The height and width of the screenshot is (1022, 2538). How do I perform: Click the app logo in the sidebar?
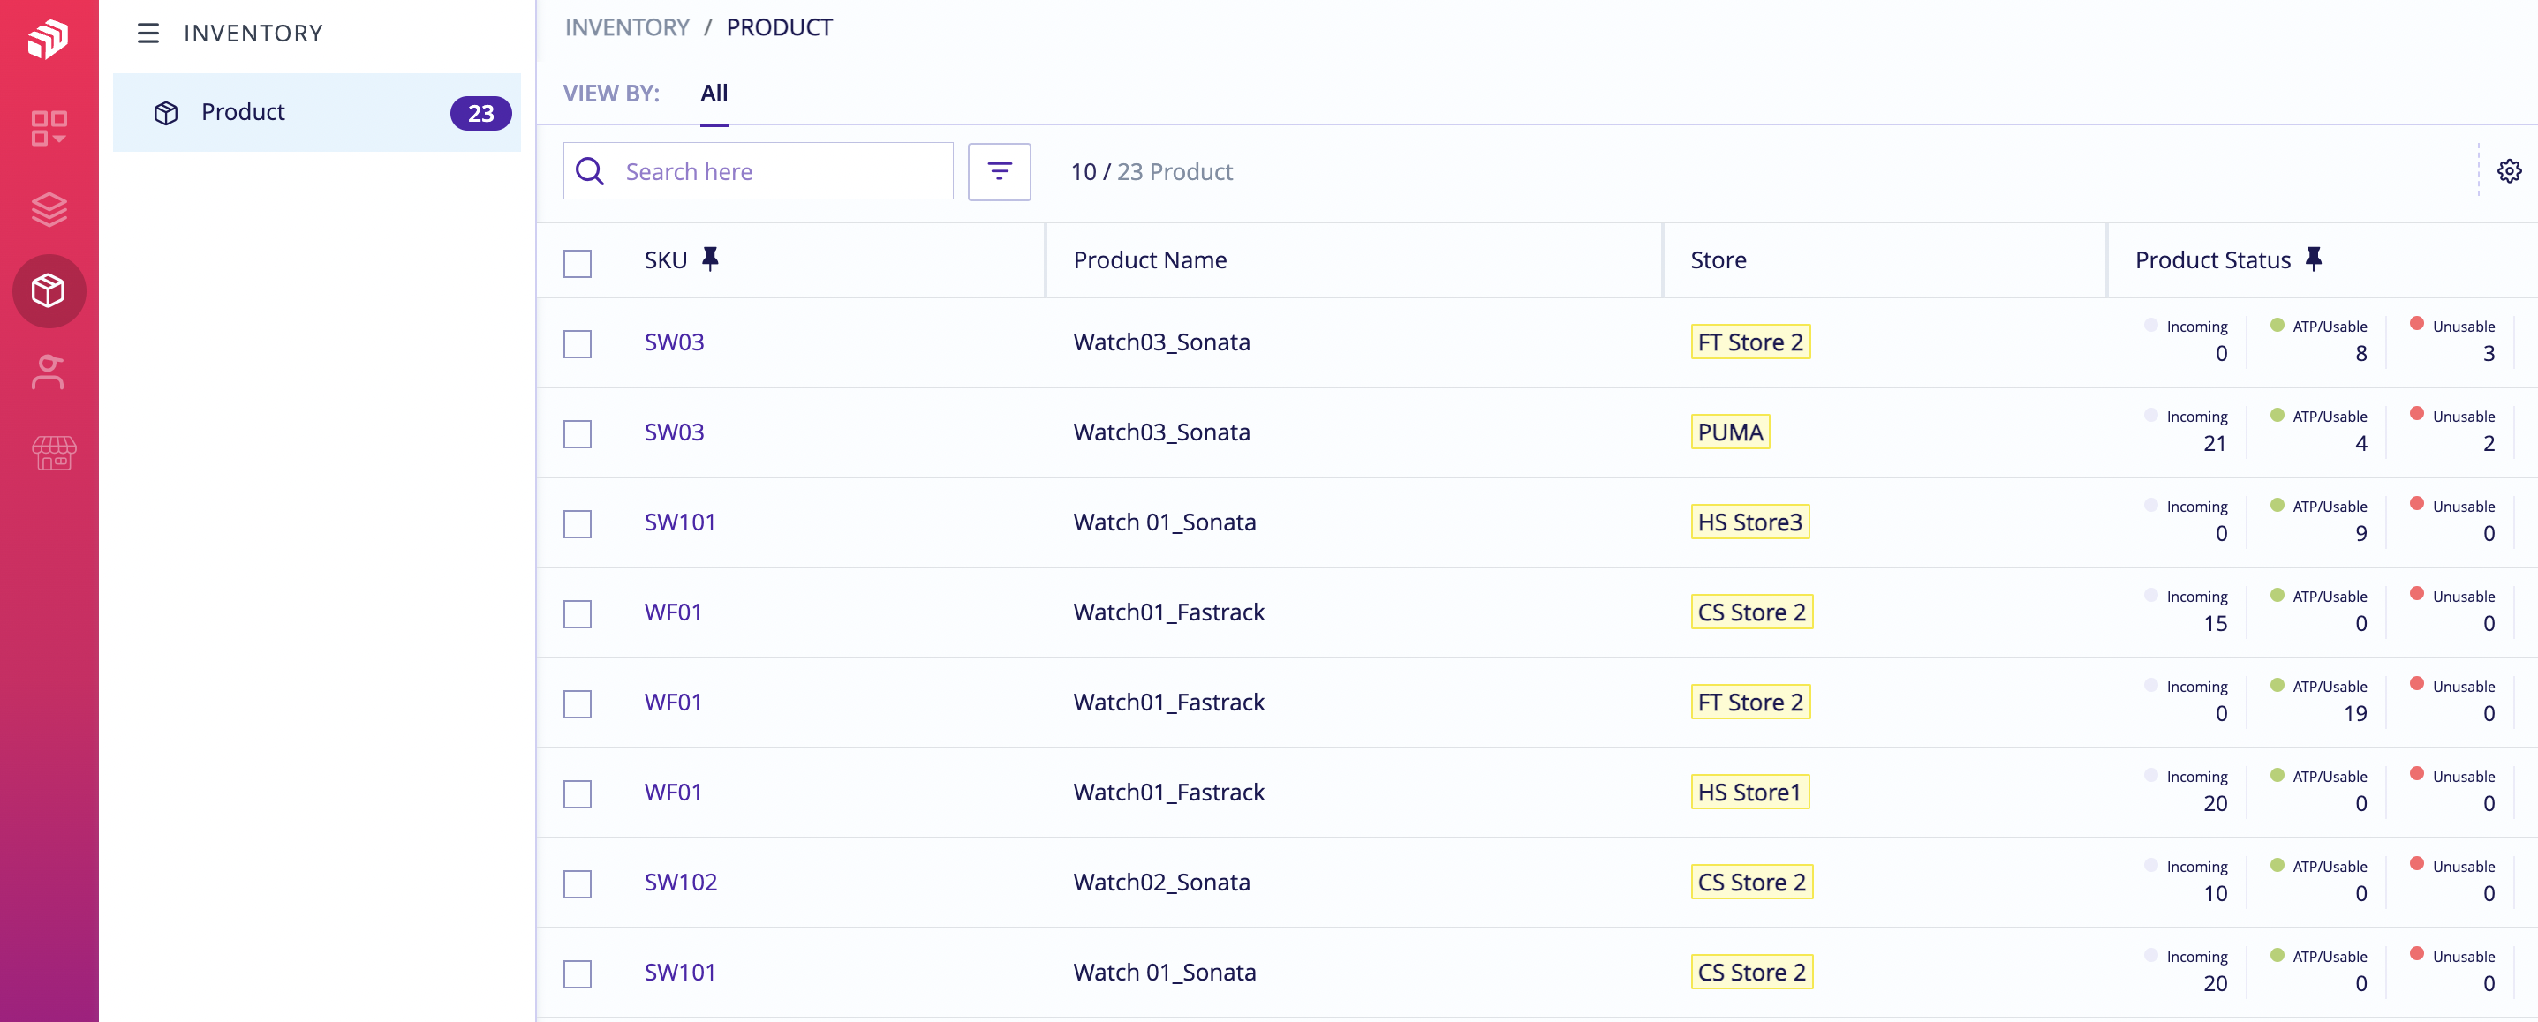click(x=49, y=40)
